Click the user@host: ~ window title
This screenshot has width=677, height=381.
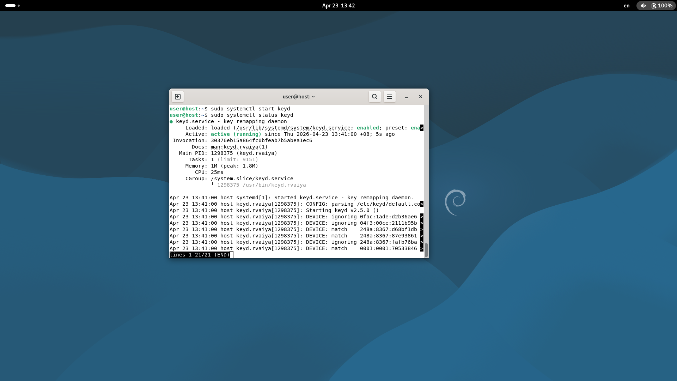tap(299, 97)
